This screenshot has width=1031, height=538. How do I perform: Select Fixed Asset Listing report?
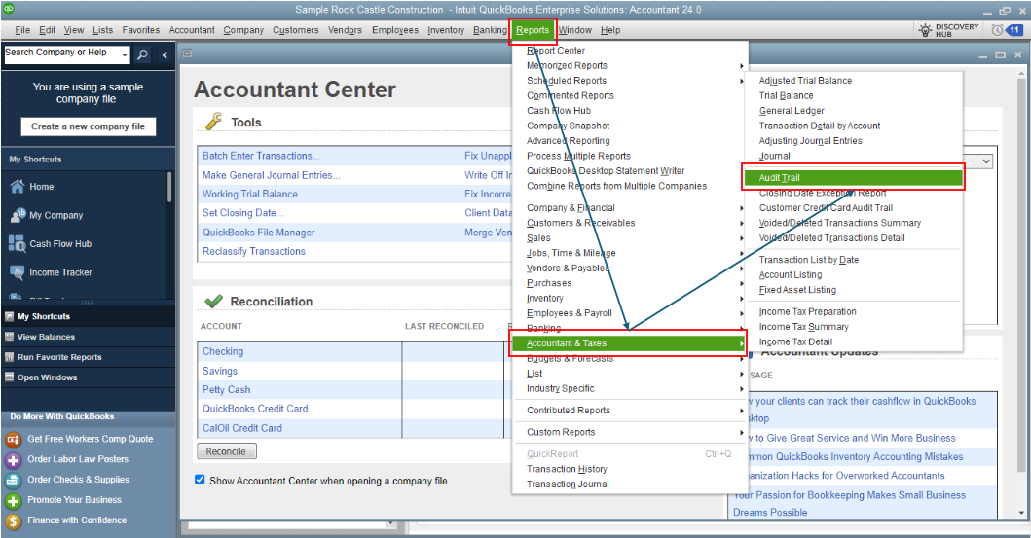[x=797, y=290]
